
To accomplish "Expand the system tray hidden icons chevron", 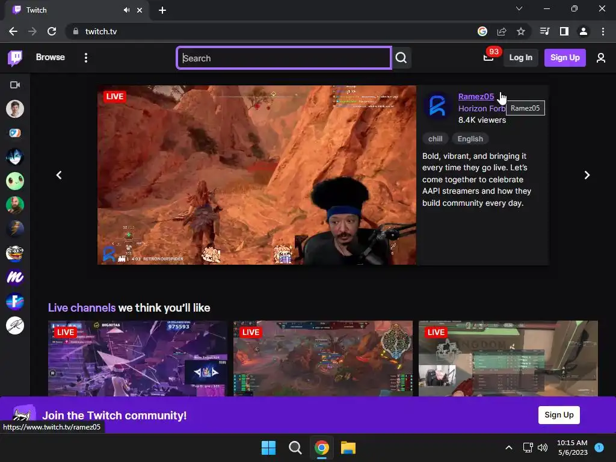I will coord(509,448).
